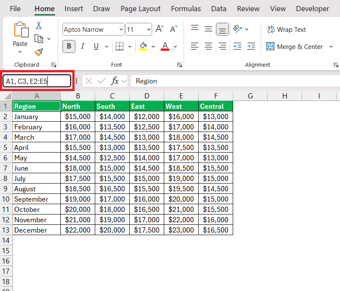This screenshot has height=291, width=340.
Task: Center the text horizontally
Action: click(209, 46)
